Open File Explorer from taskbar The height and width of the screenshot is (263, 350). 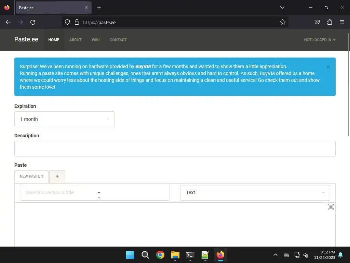click(175, 255)
